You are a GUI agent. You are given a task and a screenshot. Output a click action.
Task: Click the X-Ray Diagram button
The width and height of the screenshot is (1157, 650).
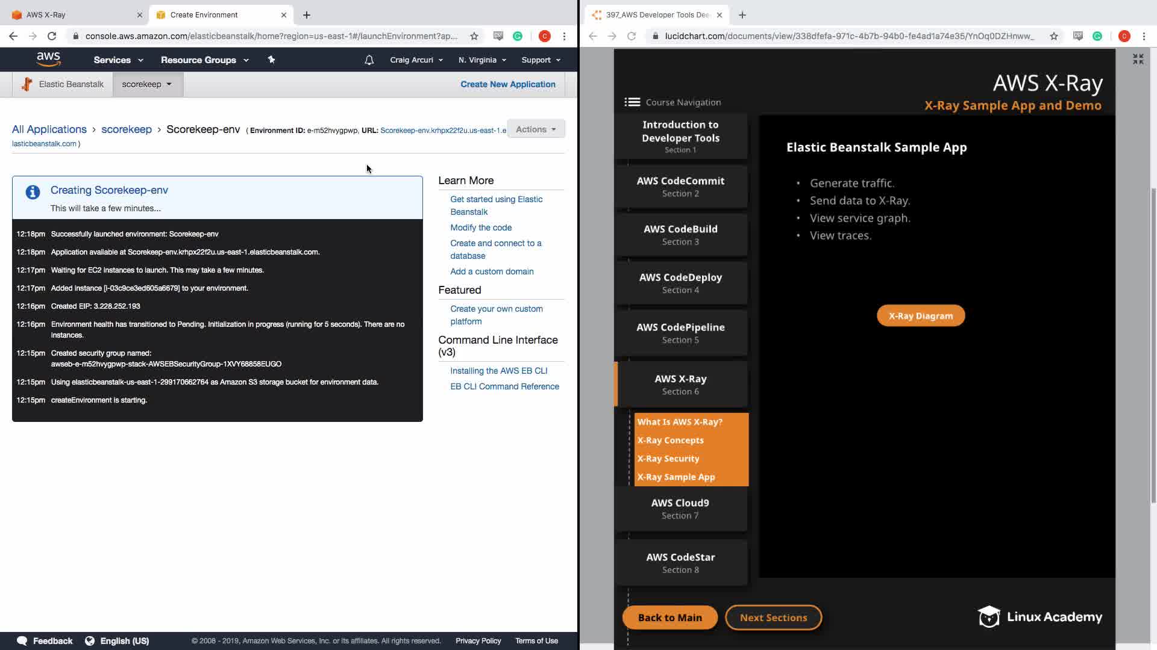[920, 316]
